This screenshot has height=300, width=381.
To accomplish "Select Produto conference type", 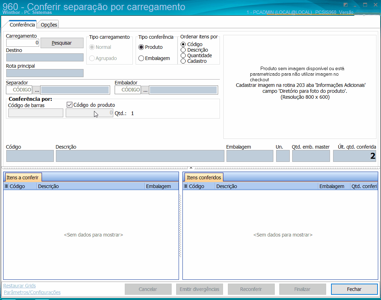I will point(141,47).
